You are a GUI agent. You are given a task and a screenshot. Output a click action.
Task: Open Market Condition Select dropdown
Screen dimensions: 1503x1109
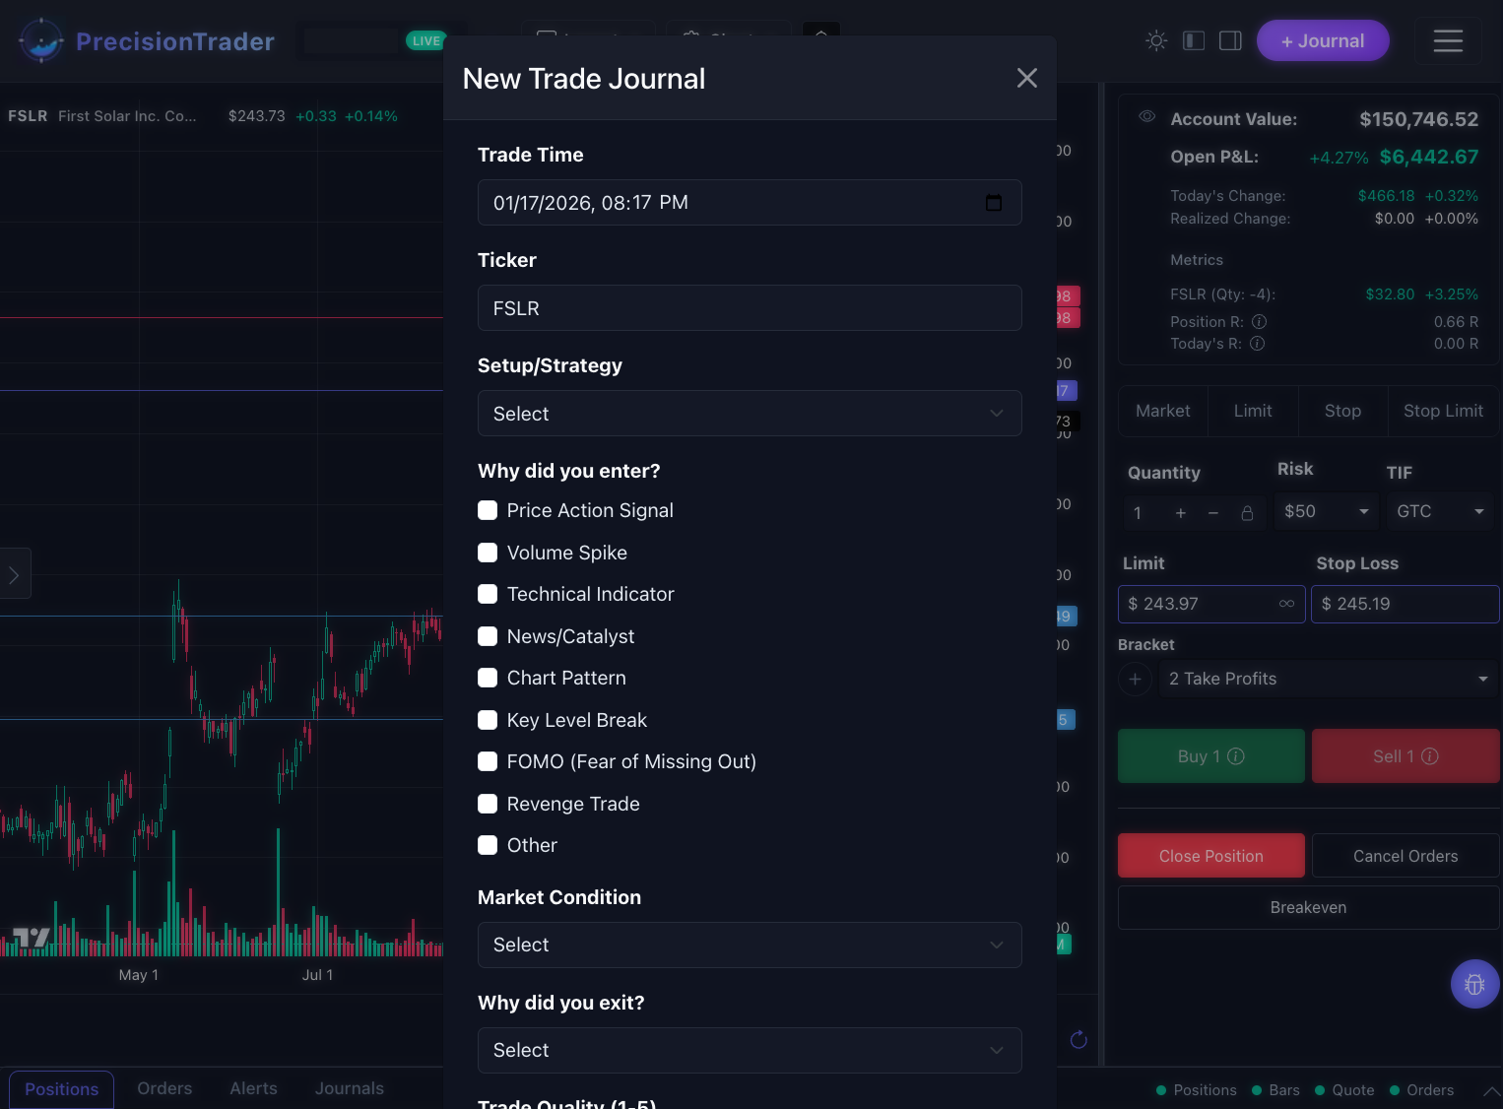point(750,945)
